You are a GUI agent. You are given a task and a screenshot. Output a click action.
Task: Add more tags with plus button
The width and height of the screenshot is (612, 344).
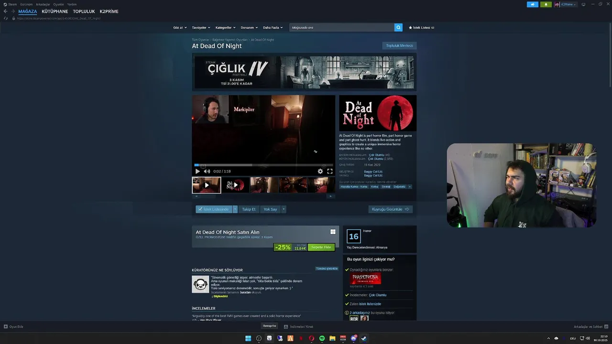409,187
